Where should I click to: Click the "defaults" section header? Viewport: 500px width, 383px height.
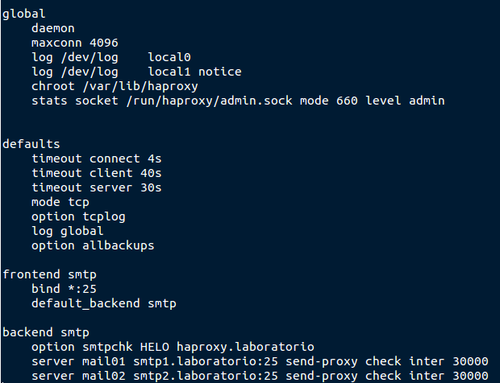point(31,144)
